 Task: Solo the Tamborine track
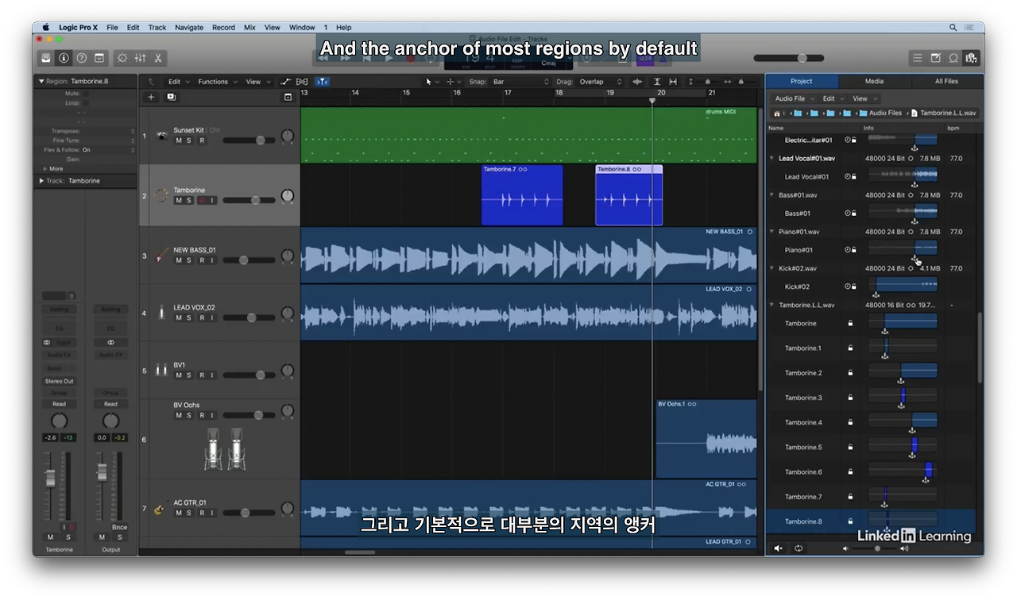tap(189, 201)
